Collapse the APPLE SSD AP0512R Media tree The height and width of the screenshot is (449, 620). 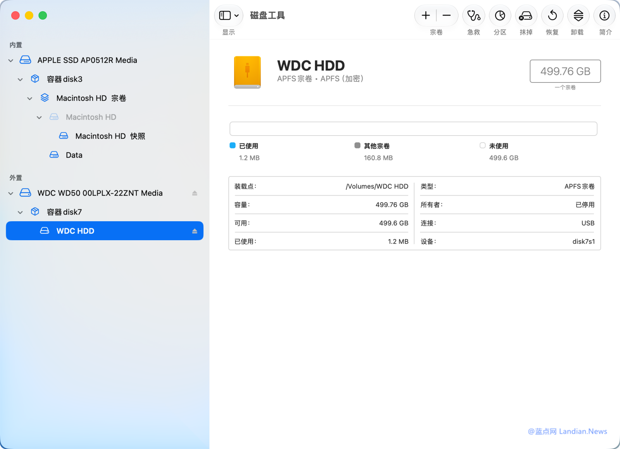point(11,60)
